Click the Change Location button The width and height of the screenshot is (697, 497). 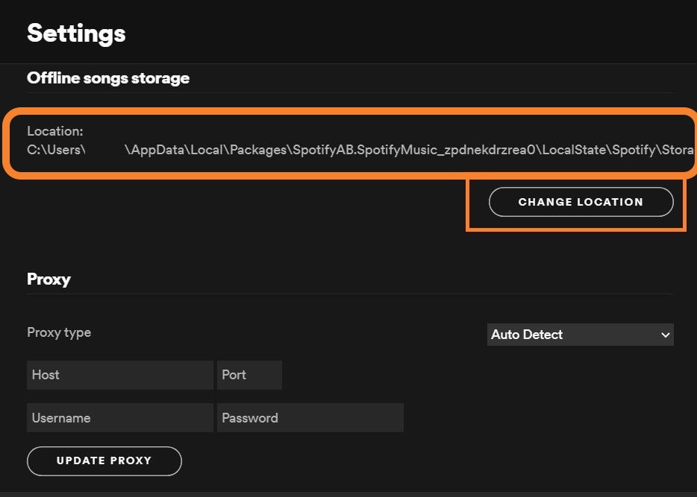coord(581,202)
